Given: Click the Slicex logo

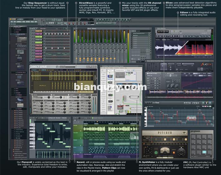Looking at the screenshot, I should tap(206, 65).
